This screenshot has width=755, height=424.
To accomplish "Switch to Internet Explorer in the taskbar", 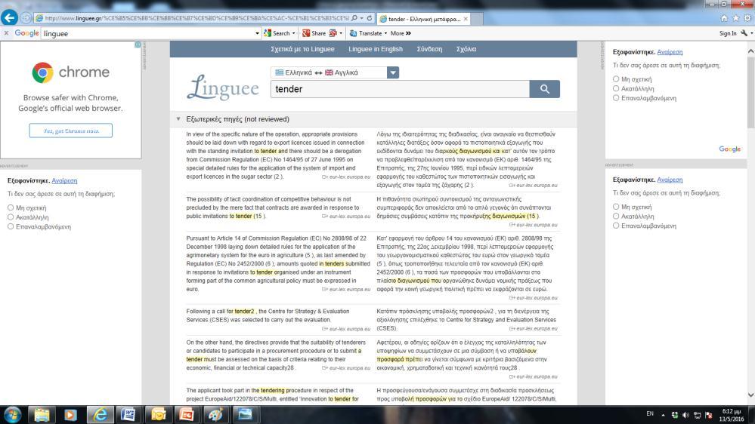I will (100, 414).
